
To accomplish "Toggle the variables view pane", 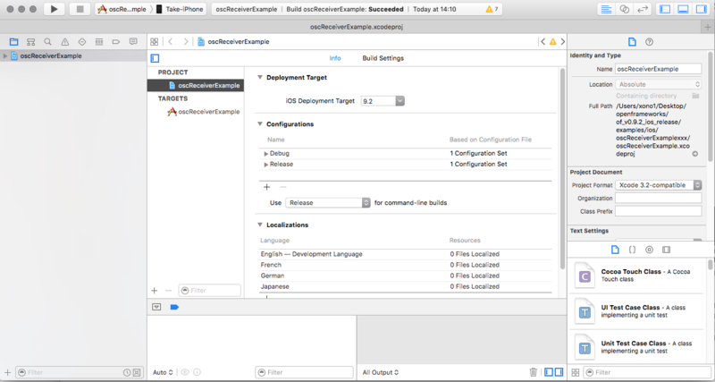I will tap(549, 372).
